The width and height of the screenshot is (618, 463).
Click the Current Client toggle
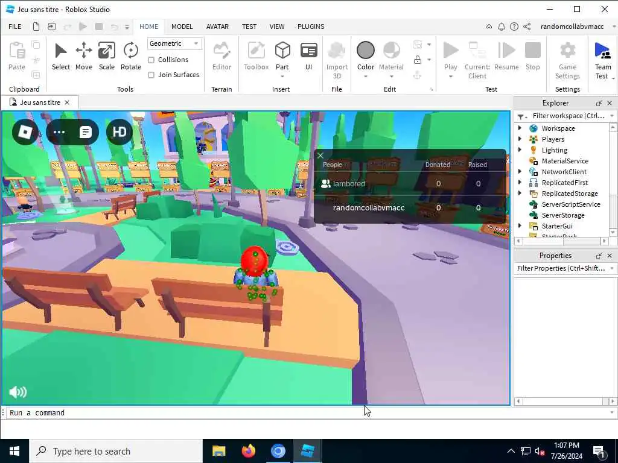coord(477,60)
